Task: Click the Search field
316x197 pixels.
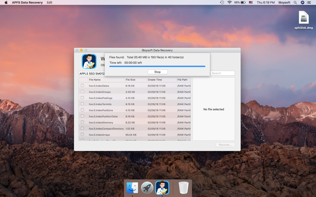Action: [x=223, y=73]
